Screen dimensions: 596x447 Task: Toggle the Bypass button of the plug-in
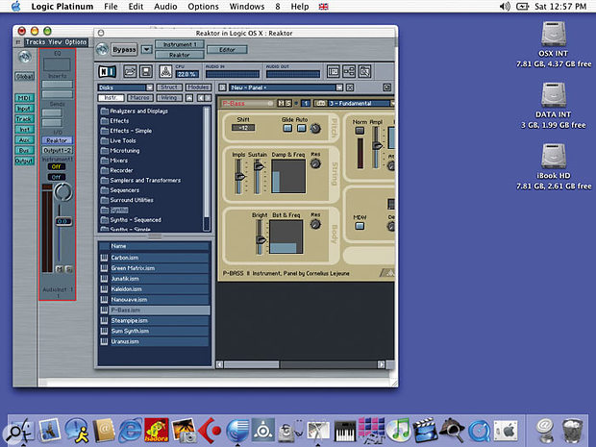(124, 49)
